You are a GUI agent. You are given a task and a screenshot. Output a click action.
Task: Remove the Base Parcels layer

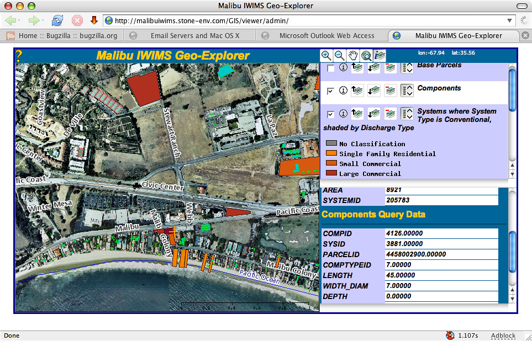(x=390, y=67)
